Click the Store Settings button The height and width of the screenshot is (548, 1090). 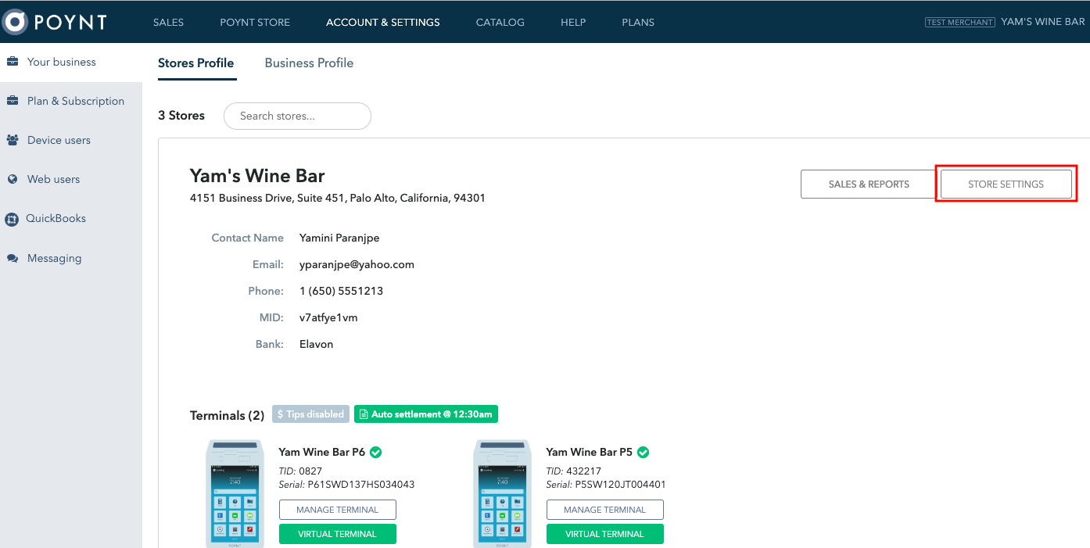click(1006, 184)
